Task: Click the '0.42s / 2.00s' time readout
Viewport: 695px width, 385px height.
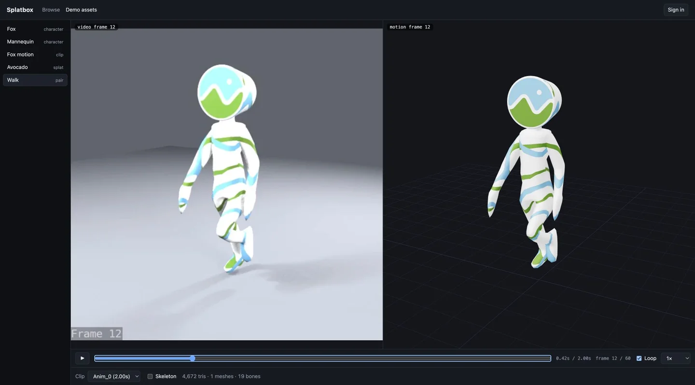Action: pyautogui.click(x=573, y=358)
